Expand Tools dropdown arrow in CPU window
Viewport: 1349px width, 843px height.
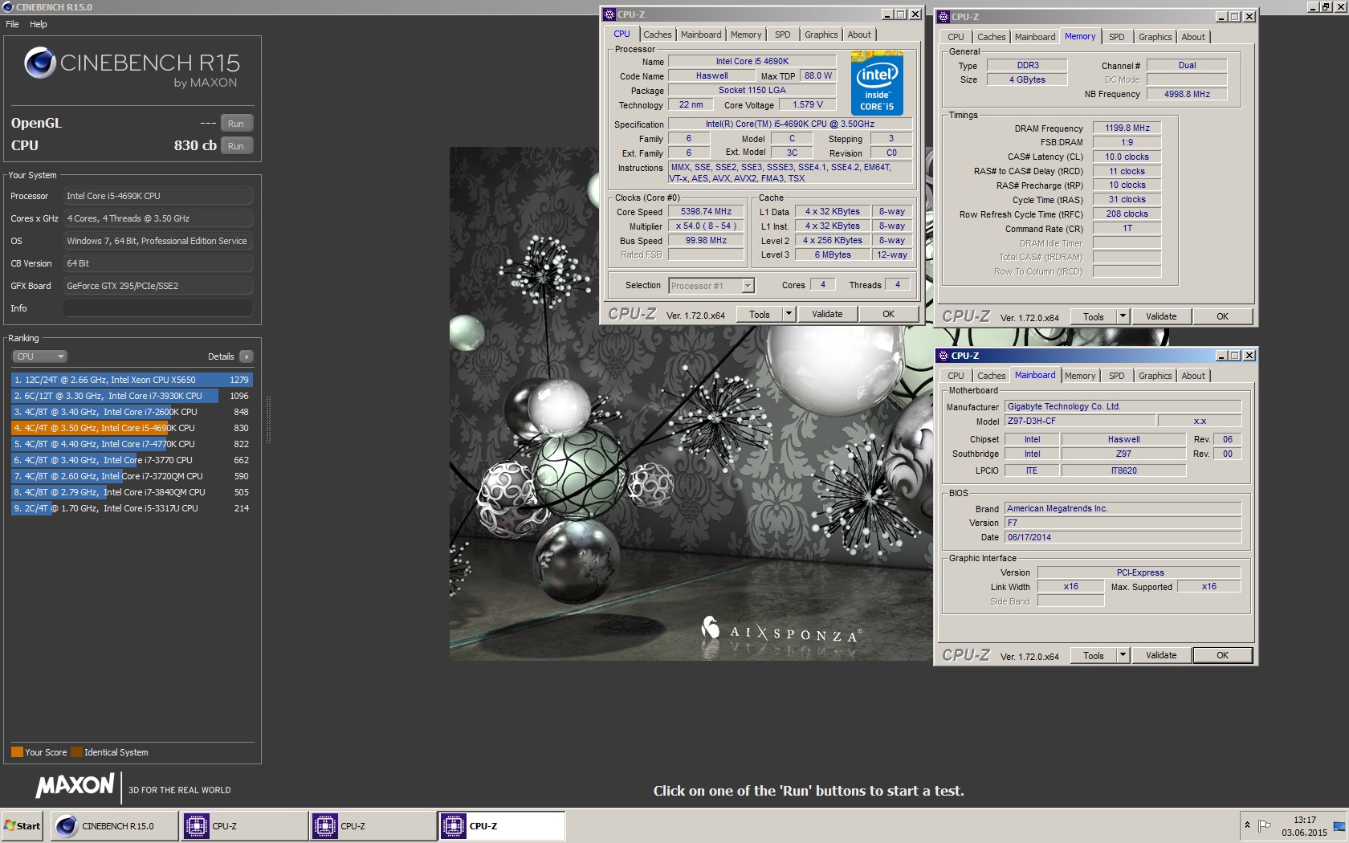tap(789, 314)
